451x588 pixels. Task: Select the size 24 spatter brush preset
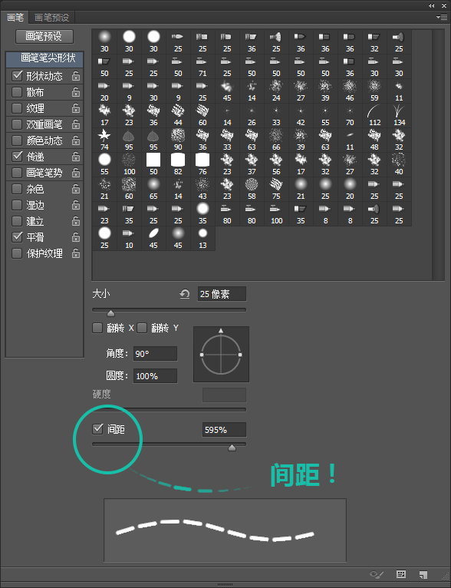click(x=276, y=91)
